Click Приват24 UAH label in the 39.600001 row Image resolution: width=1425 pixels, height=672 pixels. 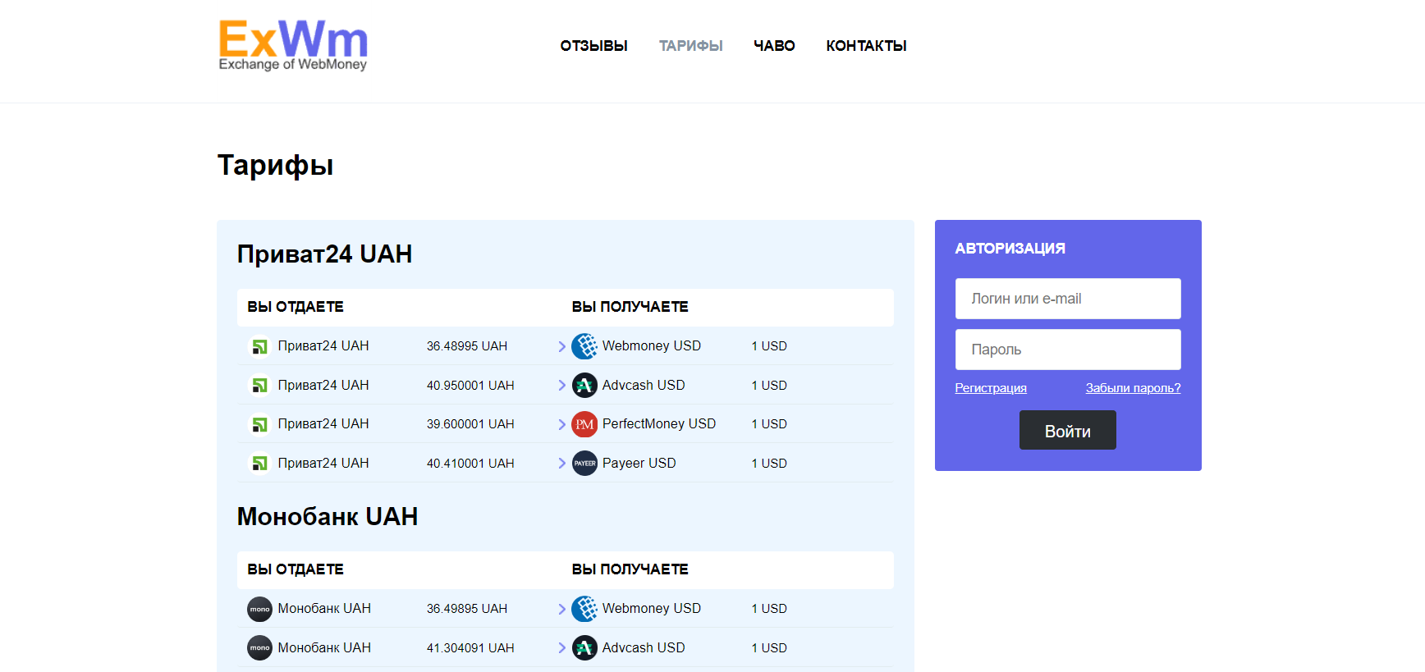coord(323,424)
